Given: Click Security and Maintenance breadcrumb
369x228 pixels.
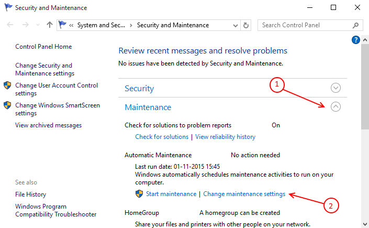Looking at the screenshot, I should (173, 25).
